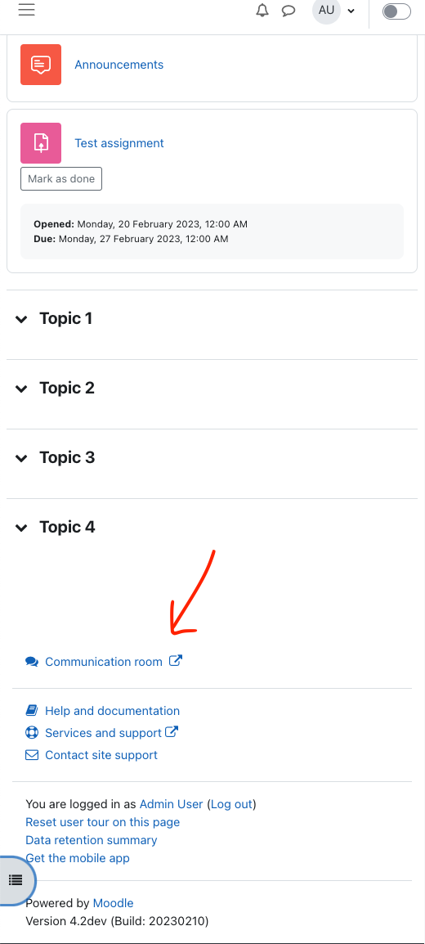
Task: Open the hamburger side menu
Action: pos(26,11)
